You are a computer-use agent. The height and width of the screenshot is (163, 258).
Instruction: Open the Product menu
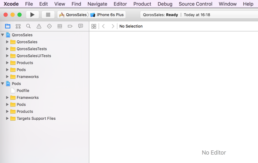[x=142, y=4]
